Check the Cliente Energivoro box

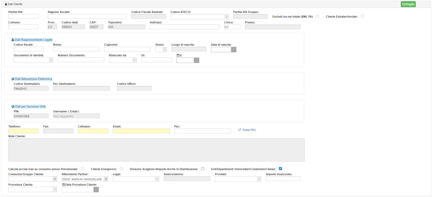point(122,169)
